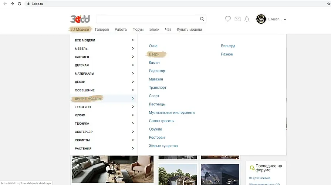Open house exterior render thumbnail

pyautogui.click(x=178, y=174)
